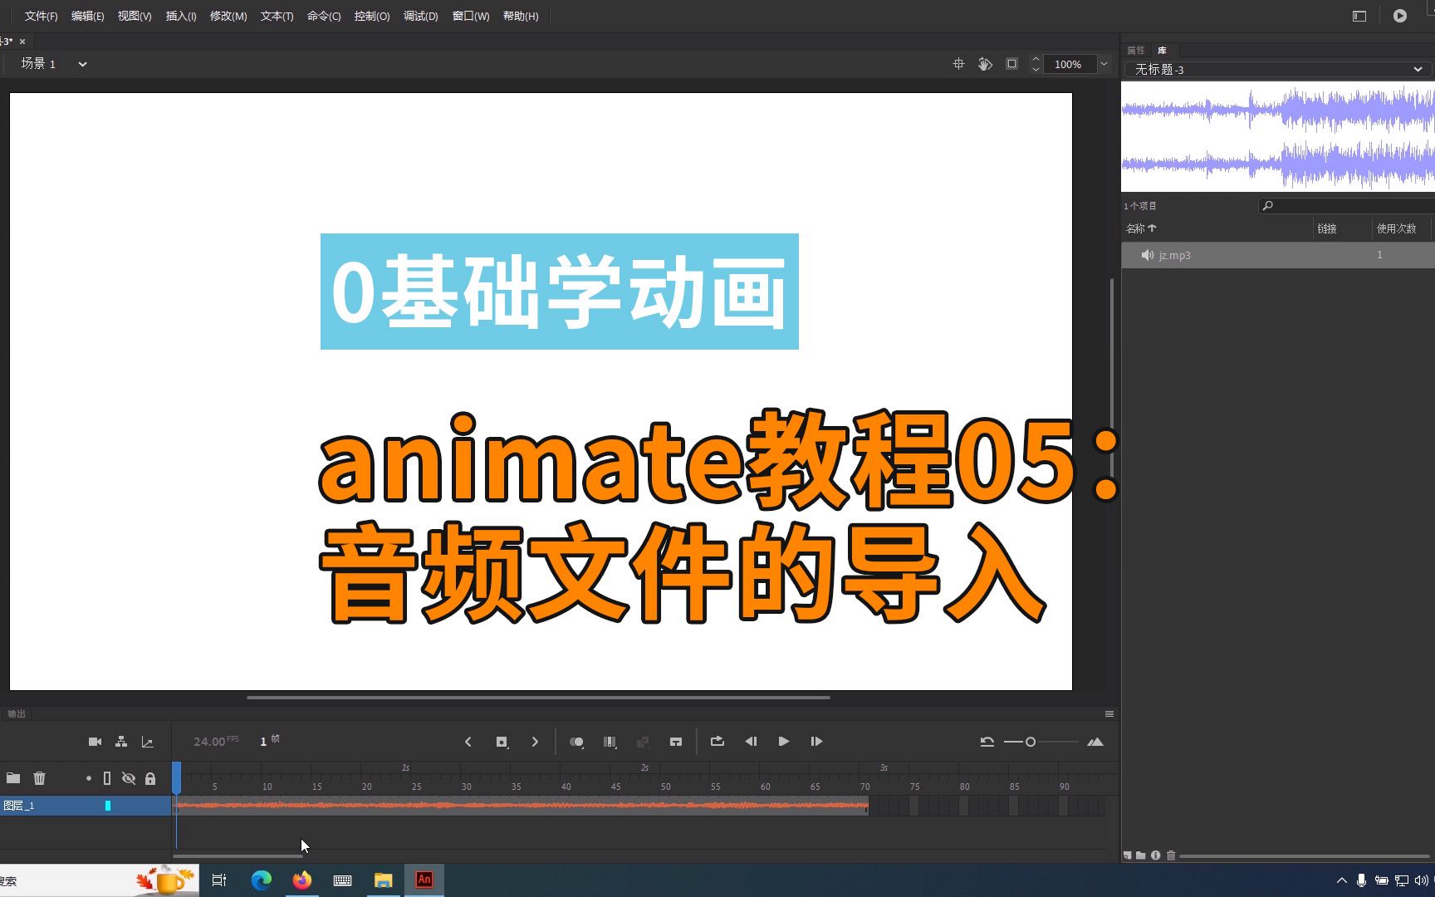The image size is (1435, 897).
Task: Open the 插入(I) menu
Action: pyautogui.click(x=181, y=16)
